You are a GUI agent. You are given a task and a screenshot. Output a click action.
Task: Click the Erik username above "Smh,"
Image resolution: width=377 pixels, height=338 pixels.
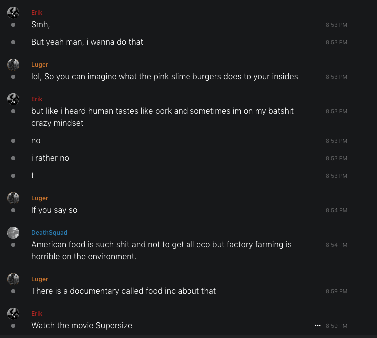pos(37,13)
